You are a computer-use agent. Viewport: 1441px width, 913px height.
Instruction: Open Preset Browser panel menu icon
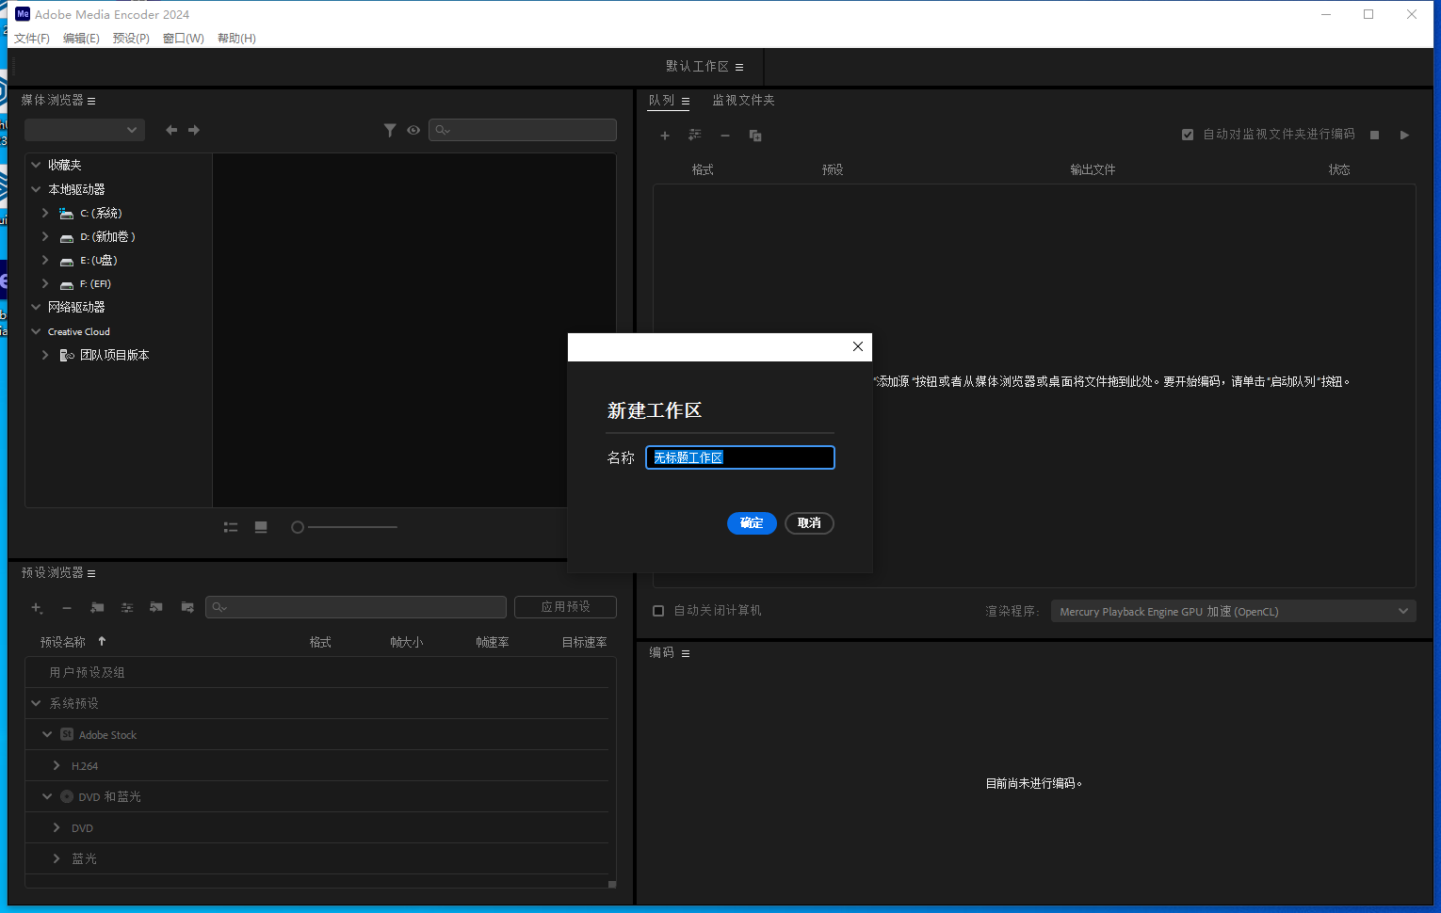(x=91, y=573)
